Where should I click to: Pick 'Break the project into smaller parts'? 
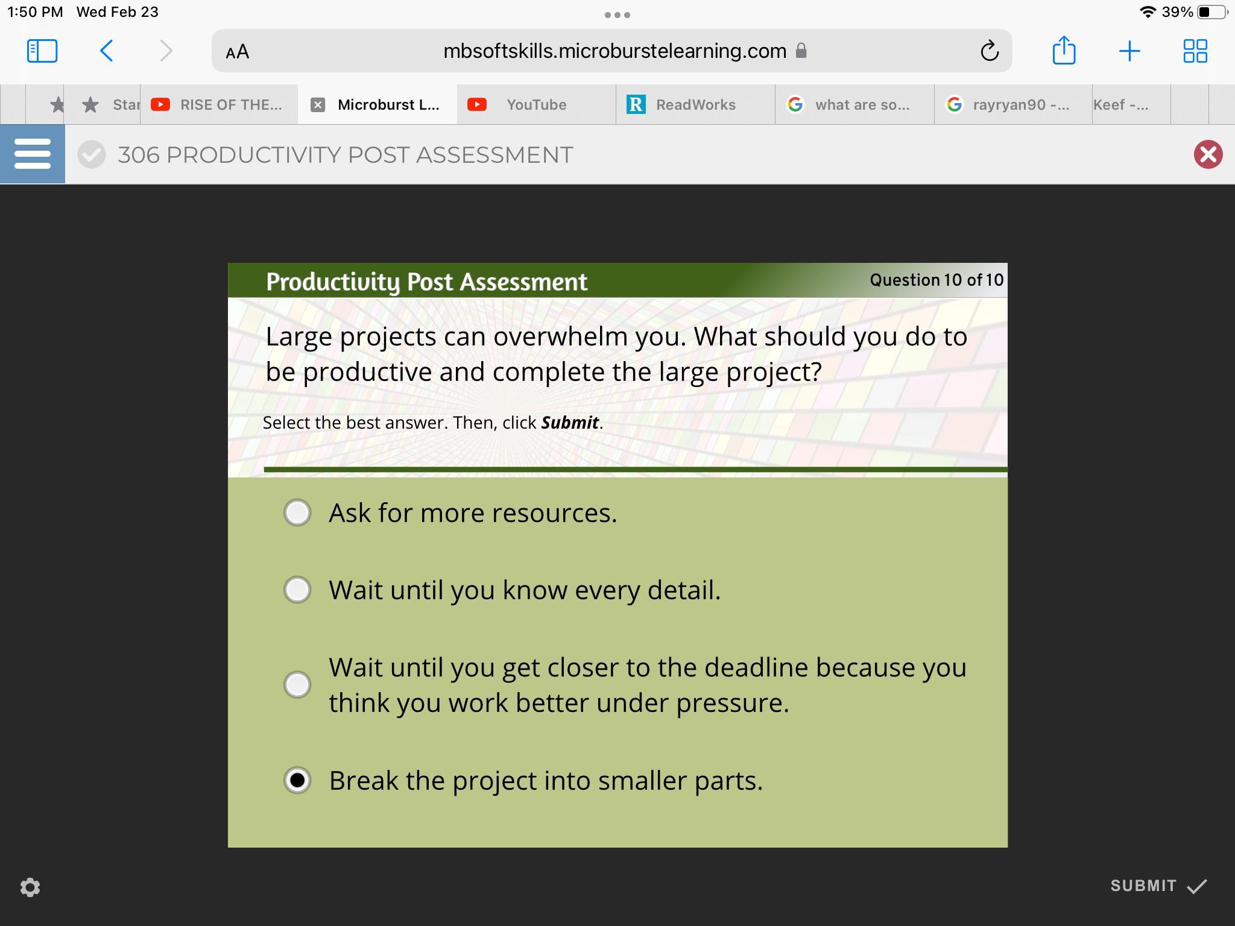click(297, 780)
